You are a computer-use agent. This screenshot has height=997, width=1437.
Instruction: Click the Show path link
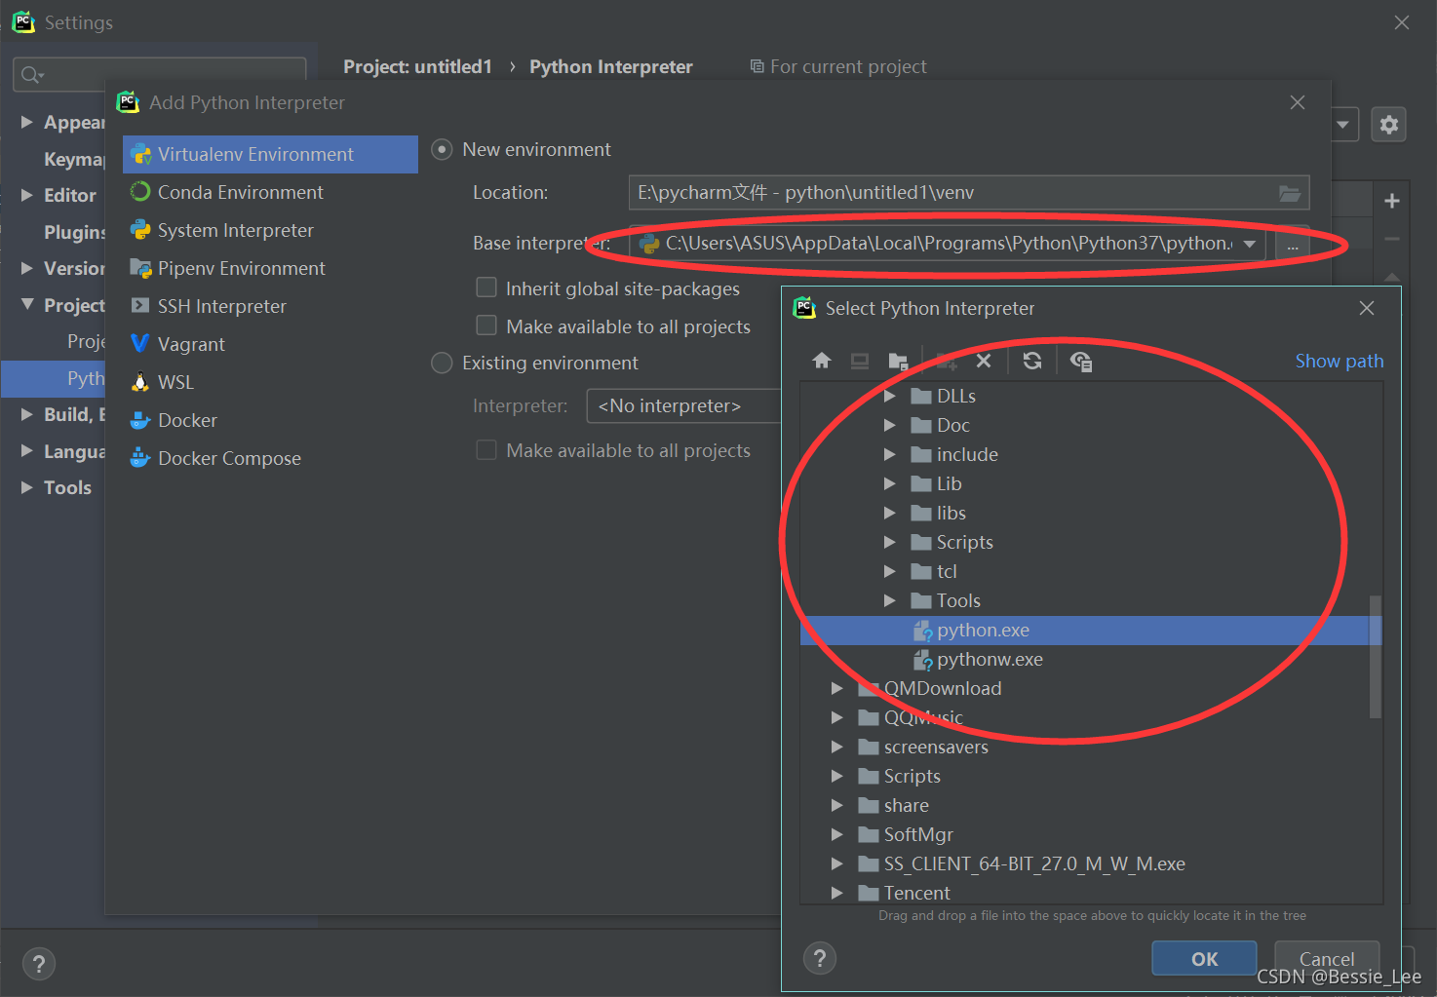[x=1340, y=361]
